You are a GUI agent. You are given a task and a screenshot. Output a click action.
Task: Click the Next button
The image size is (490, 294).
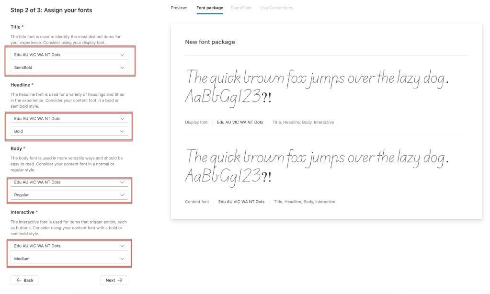click(114, 280)
